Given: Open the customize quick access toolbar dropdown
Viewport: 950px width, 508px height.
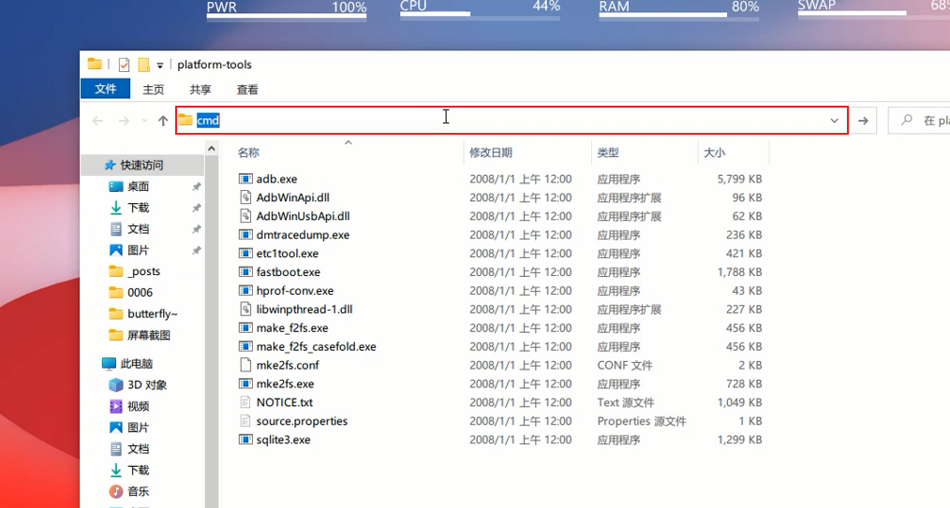Looking at the screenshot, I should click(x=160, y=65).
